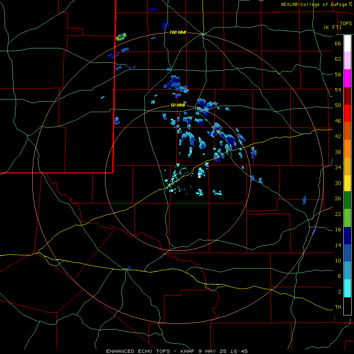Click the legend value "10"
Viewport: 354px width, 354px height.
(338, 260)
